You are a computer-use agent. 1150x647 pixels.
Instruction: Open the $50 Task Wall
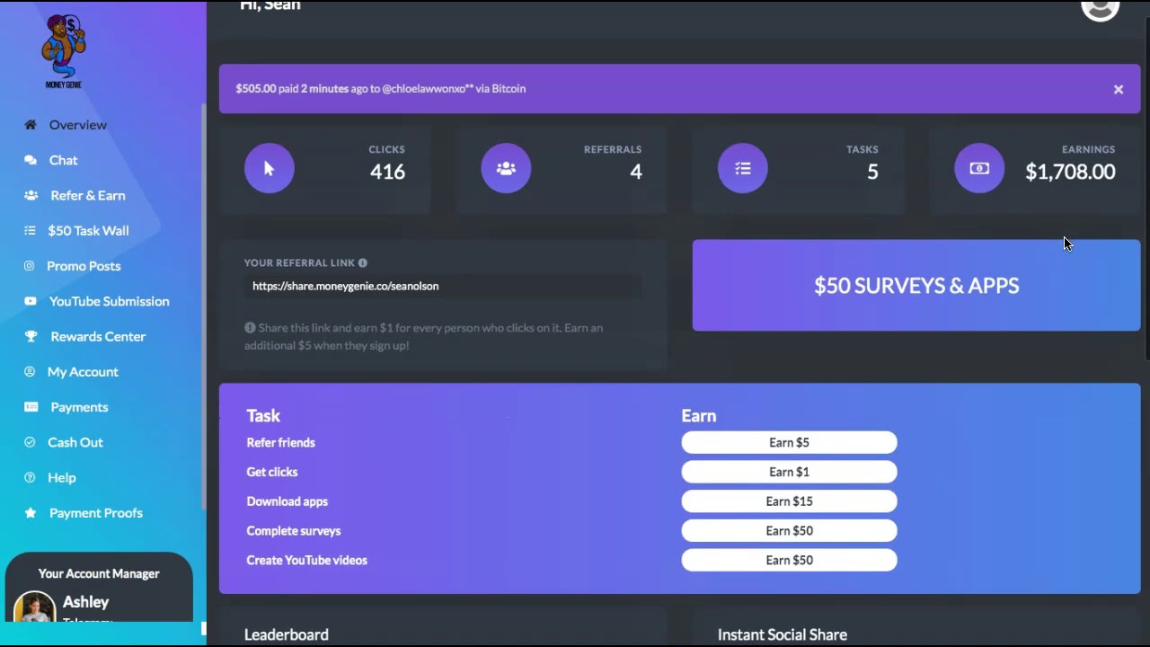[88, 231]
